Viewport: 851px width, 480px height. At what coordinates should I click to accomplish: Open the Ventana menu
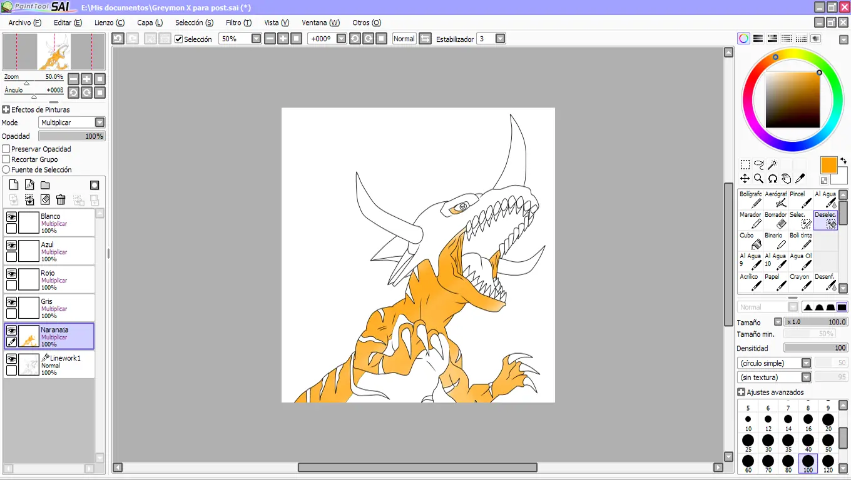tap(321, 22)
